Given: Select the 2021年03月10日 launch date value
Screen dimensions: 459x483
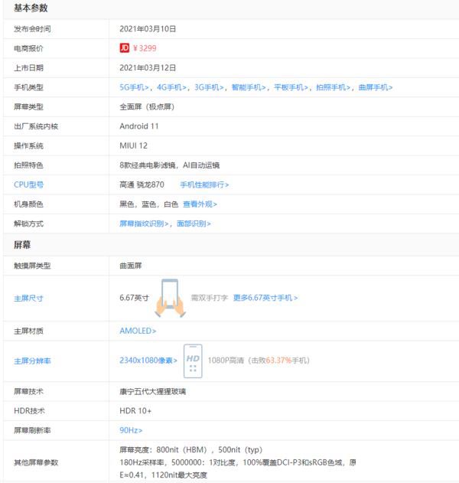Looking at the screenshot, I should coord(148,29).
